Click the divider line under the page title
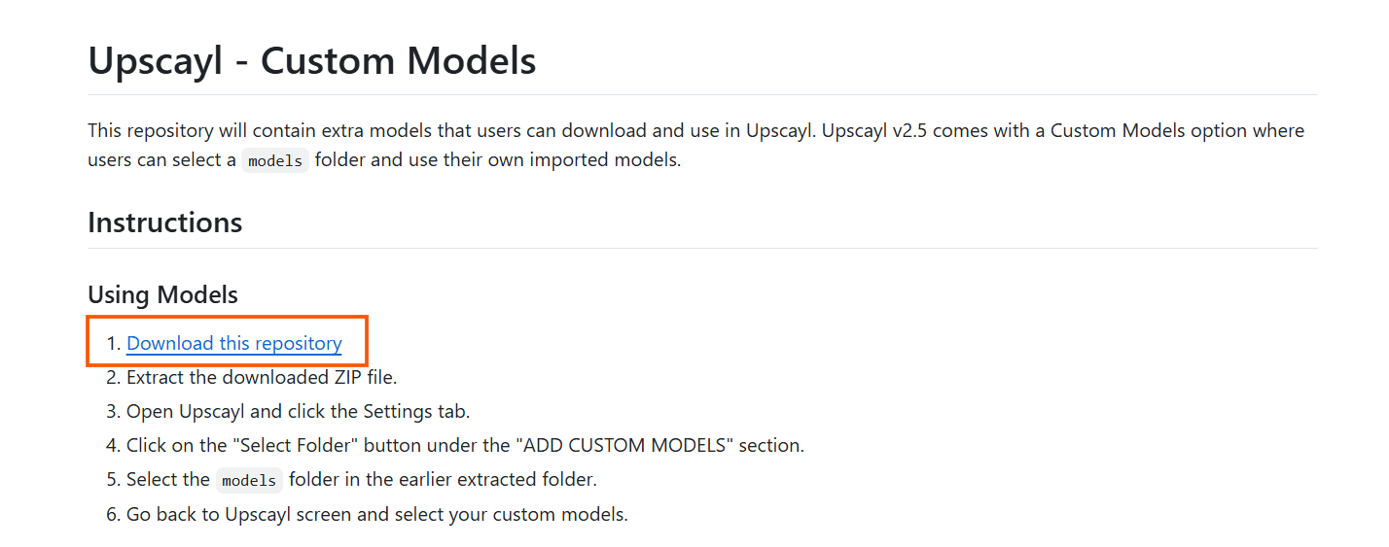The width and height of the screenshot is (1389, 547). point(702,94)
